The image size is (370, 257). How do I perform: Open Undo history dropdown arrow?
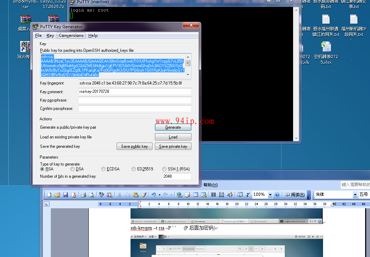pos(160,195)
